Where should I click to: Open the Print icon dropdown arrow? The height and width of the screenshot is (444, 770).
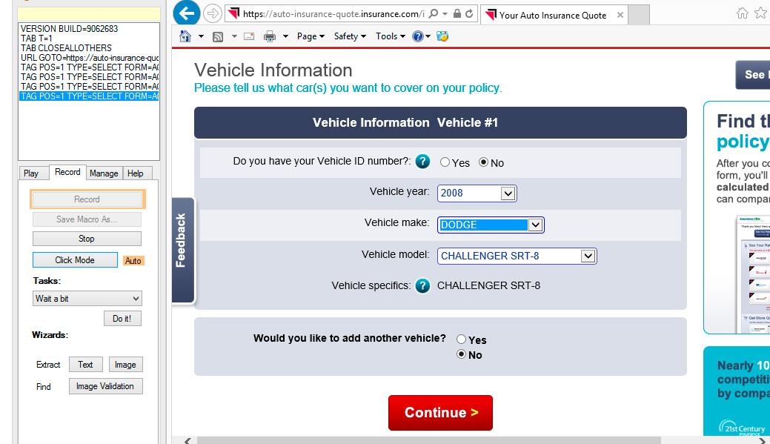[x=285, y=36]
